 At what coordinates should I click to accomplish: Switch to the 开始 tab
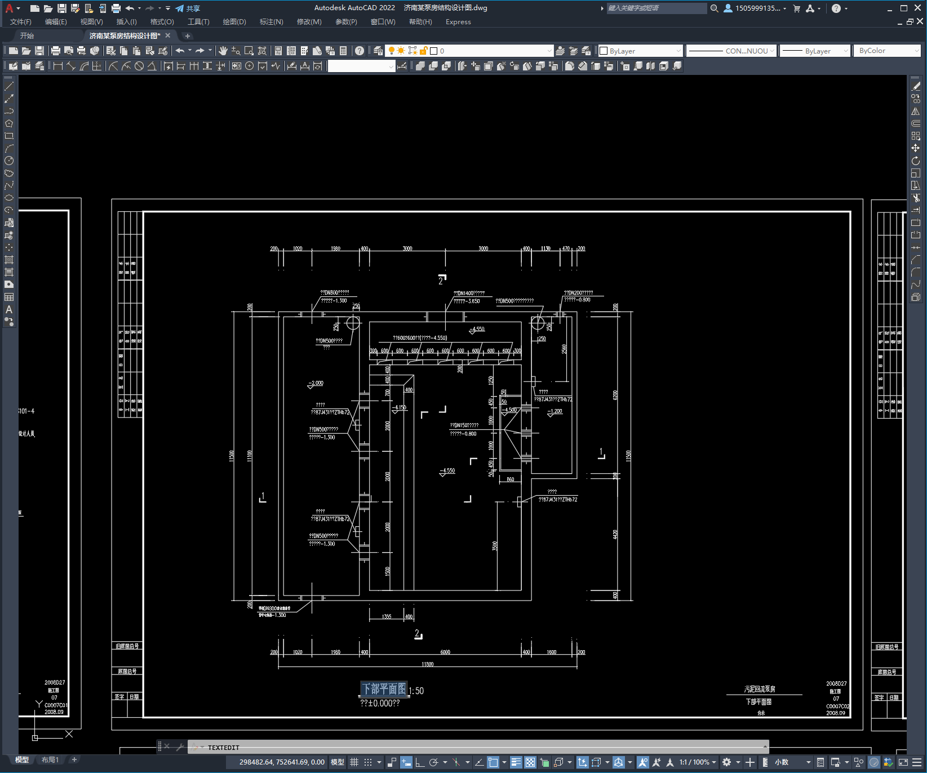[27, 35]
